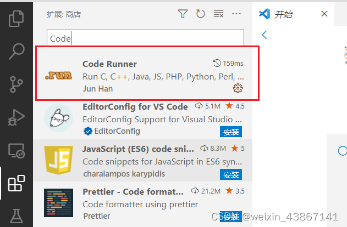The height and width of the screenshot is (227, 347).
Task: Open Code Runner manage gear menu
Action: coord(238,88)
